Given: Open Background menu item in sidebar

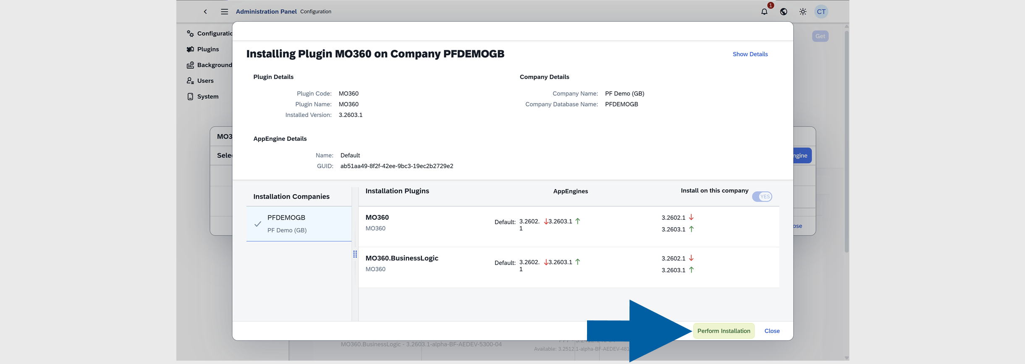Looking at the screenshot, I should coord(214,65).
